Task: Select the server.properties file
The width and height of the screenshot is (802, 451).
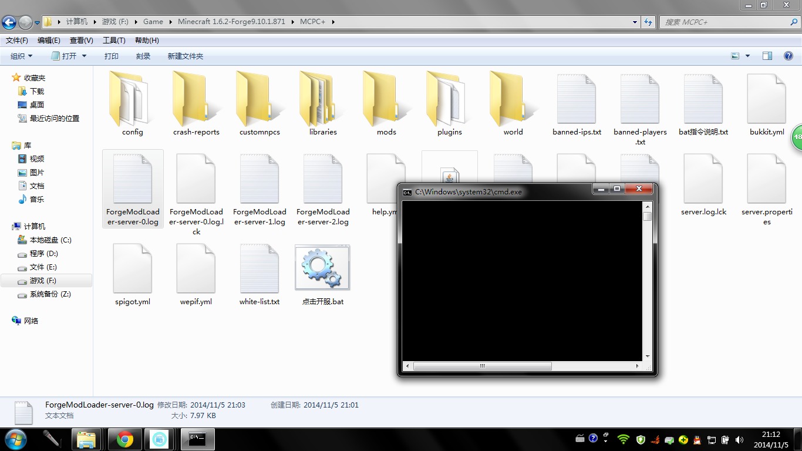Action: 767,189
